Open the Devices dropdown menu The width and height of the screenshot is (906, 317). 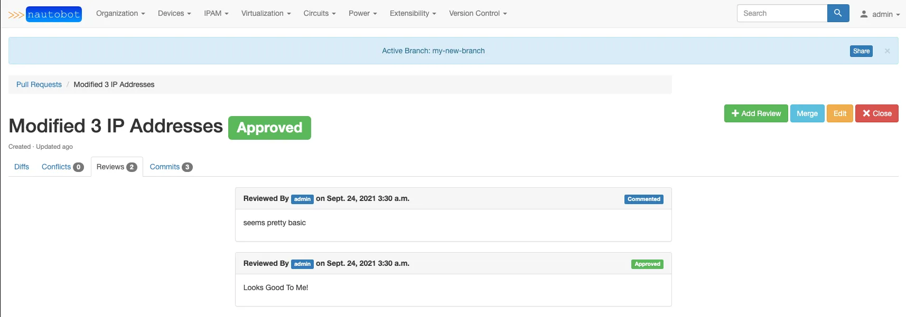pos(174,13)
